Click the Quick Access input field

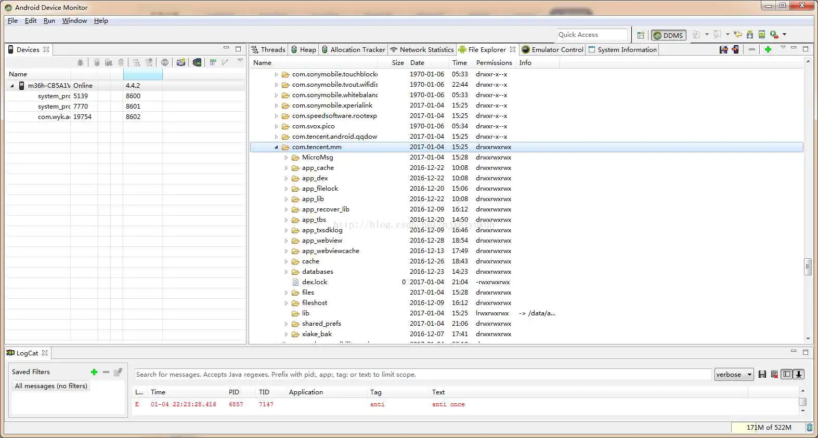(x=593, y=35)
